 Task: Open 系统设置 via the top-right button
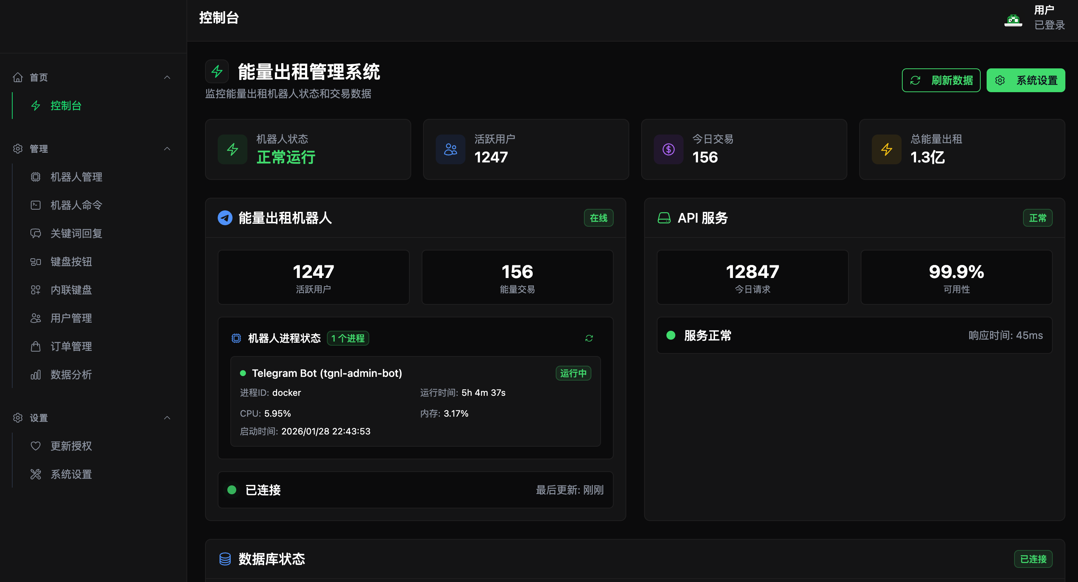(x=1026, y=80)
